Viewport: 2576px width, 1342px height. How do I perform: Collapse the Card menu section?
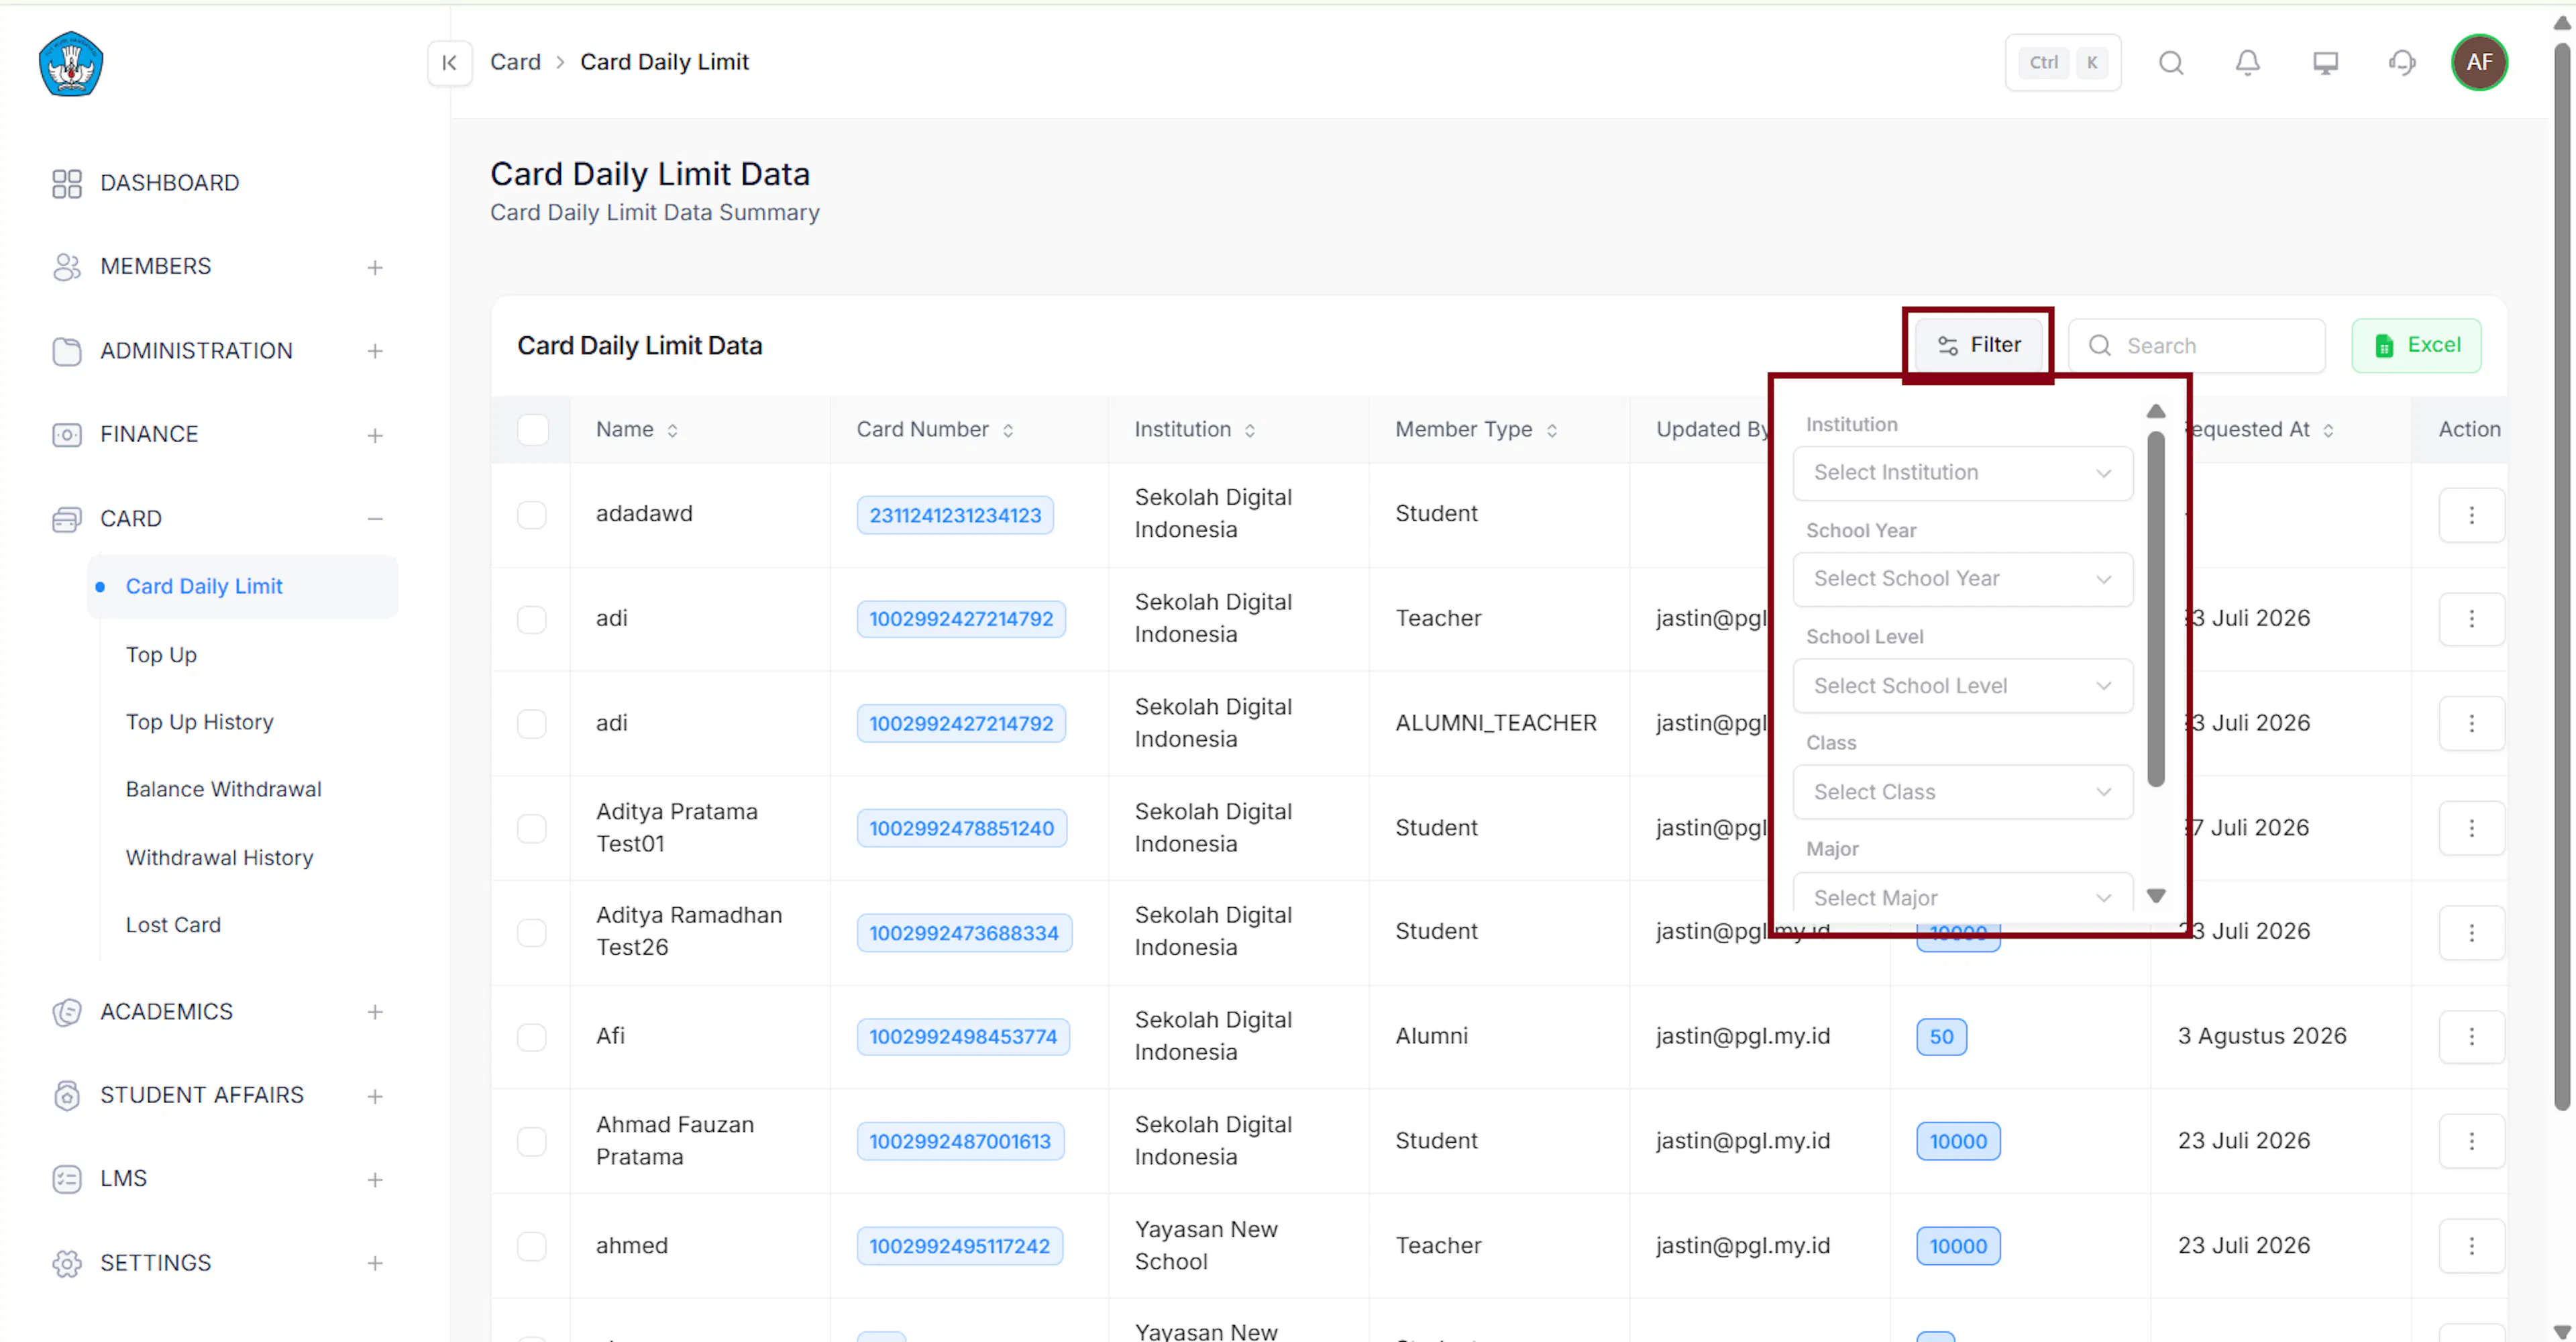tap(375, 519)
